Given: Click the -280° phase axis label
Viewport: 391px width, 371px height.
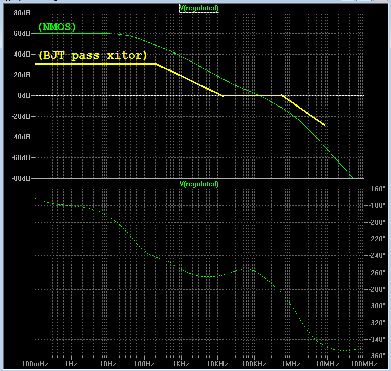Looking at the screenshot, I should [x=377, y=289].
